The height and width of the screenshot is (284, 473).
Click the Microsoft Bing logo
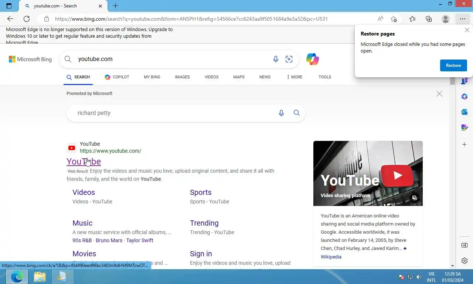pos(30,59)
